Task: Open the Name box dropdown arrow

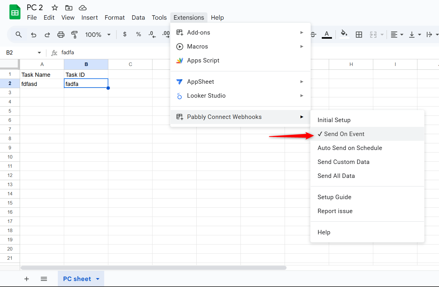Action: pyautogui.click(x=39, y=53)
